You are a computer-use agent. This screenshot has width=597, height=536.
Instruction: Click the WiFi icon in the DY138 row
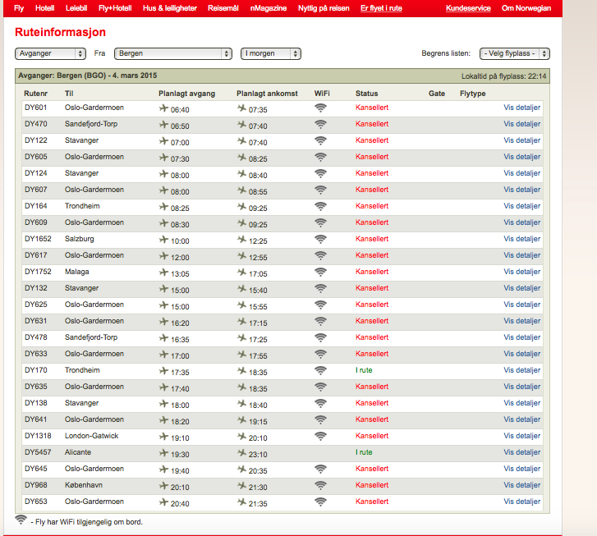[320, 404]
